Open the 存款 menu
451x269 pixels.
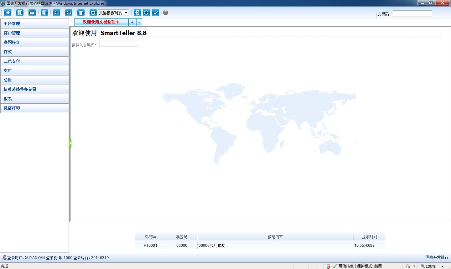click(34, 52)
